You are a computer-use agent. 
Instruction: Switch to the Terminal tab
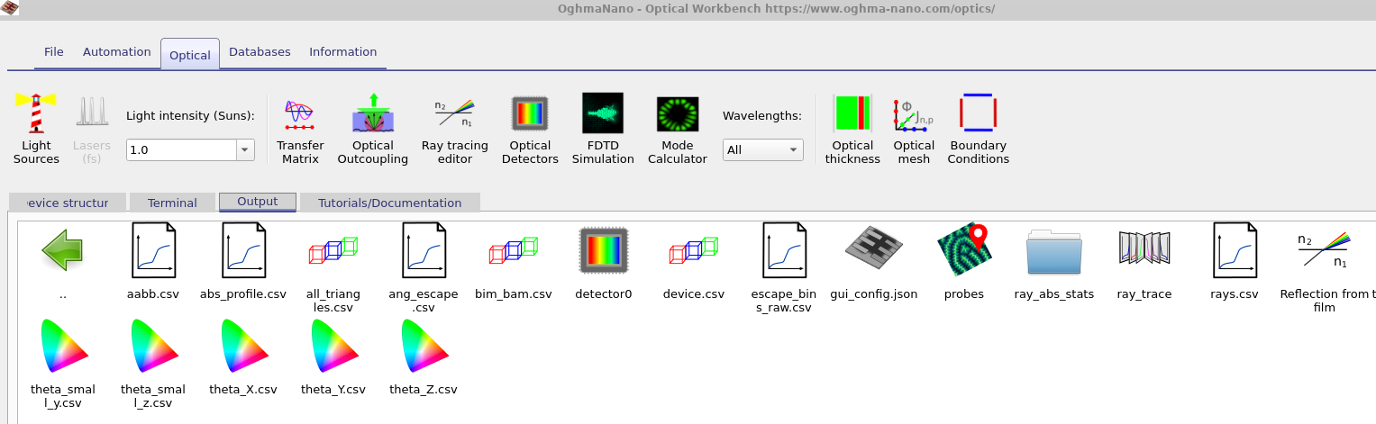[x=172, y=203]
